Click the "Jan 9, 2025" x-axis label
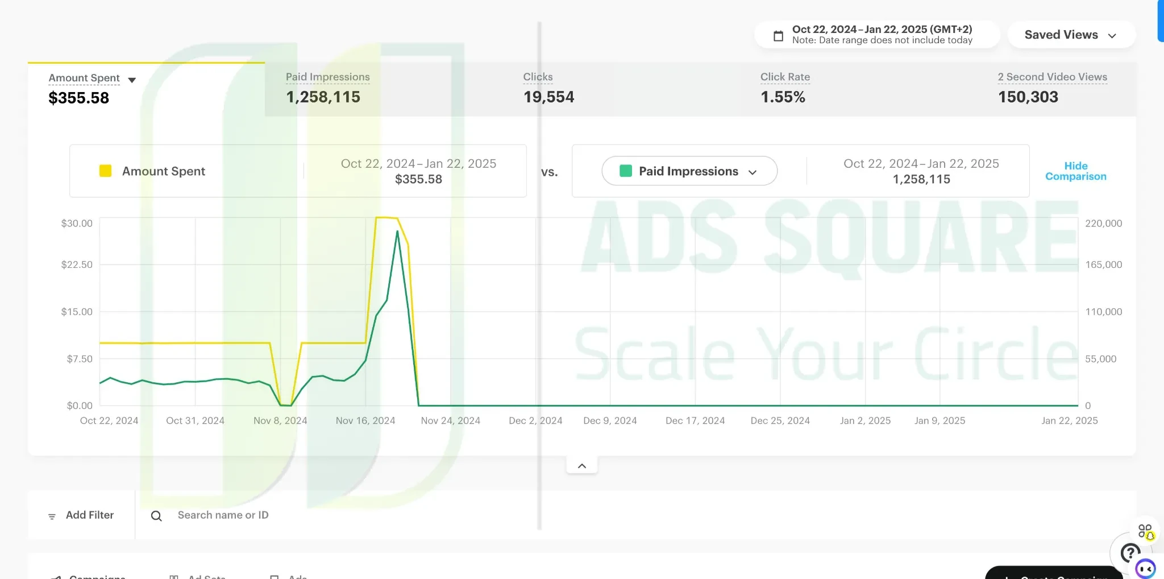The height and width of the screenshot is (579, 1164). (x=939, y=421)
